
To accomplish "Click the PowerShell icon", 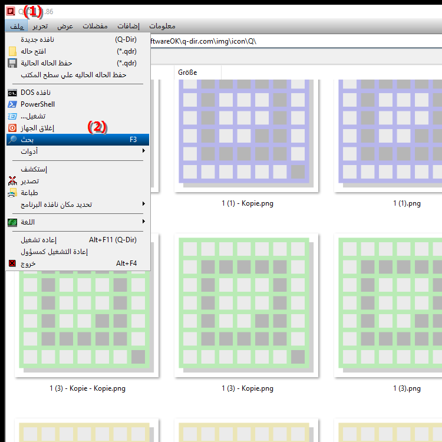I will 12,104.
